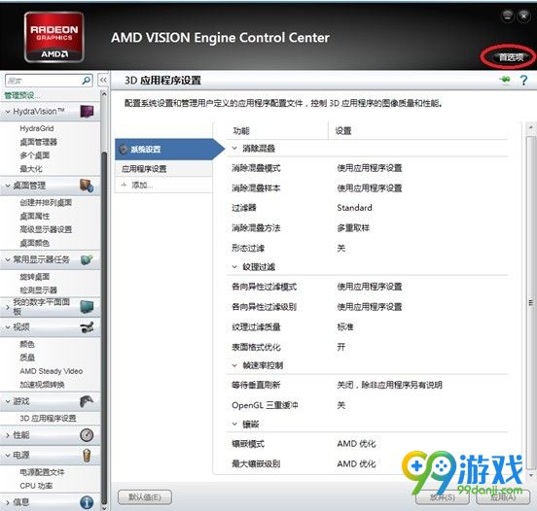Open 3D 应用程序设置 in sidebar
537x511 pixels.
tap(48, 418)
